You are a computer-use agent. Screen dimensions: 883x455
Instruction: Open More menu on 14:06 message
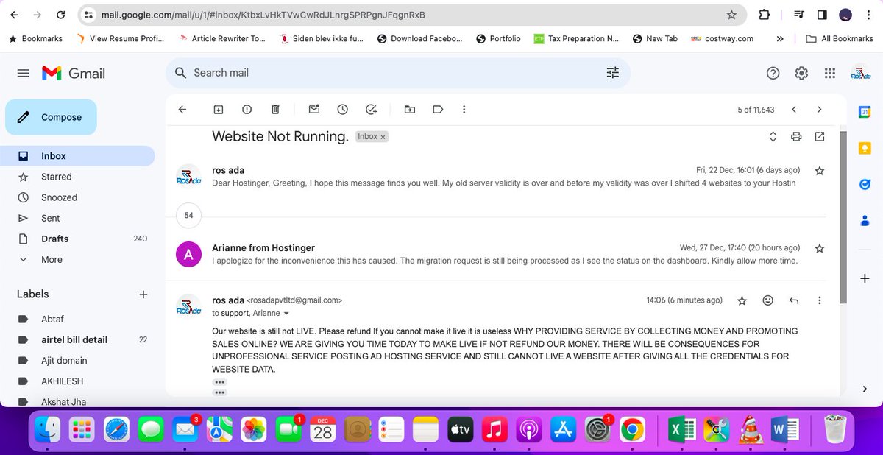click(x=820, y=300)
